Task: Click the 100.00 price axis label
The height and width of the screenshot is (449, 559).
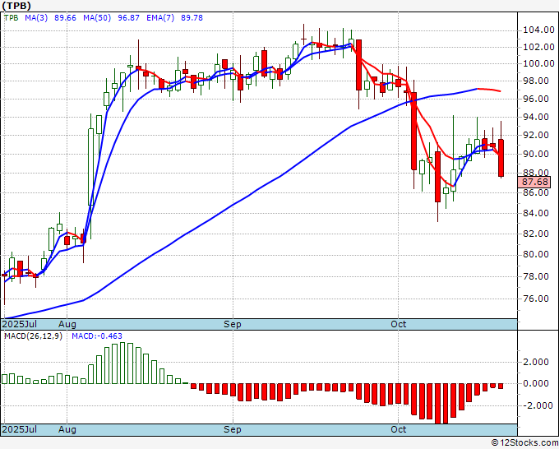Action: (x=538, y=63)
